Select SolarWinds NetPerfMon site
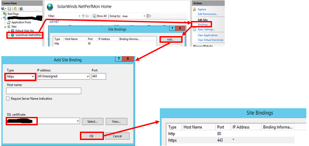The width and height of the screenshot is (309, 146). tap(28, 35)
